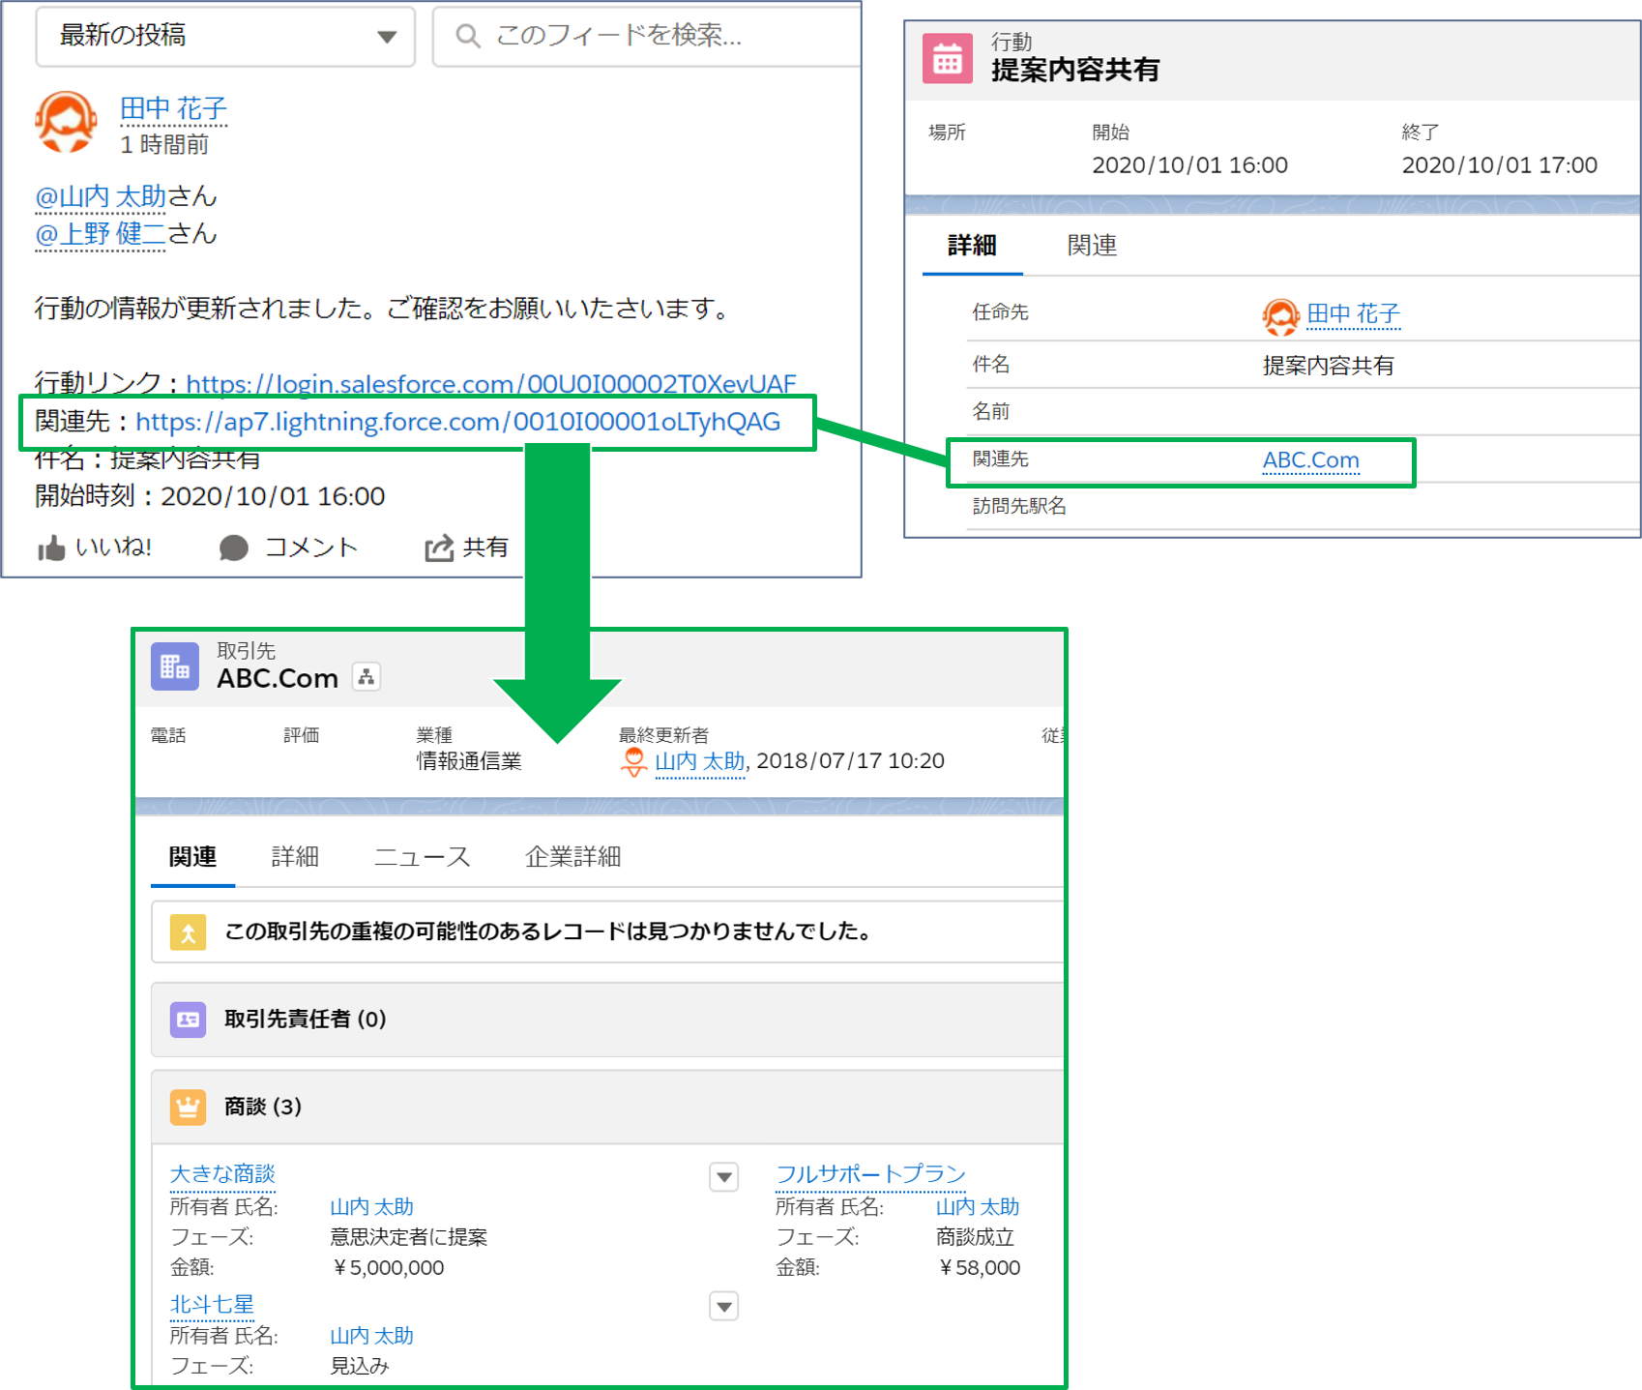Open the @上野 健二 mention link
This screenshot has width=1642, height=1390.
click(101, 234)
